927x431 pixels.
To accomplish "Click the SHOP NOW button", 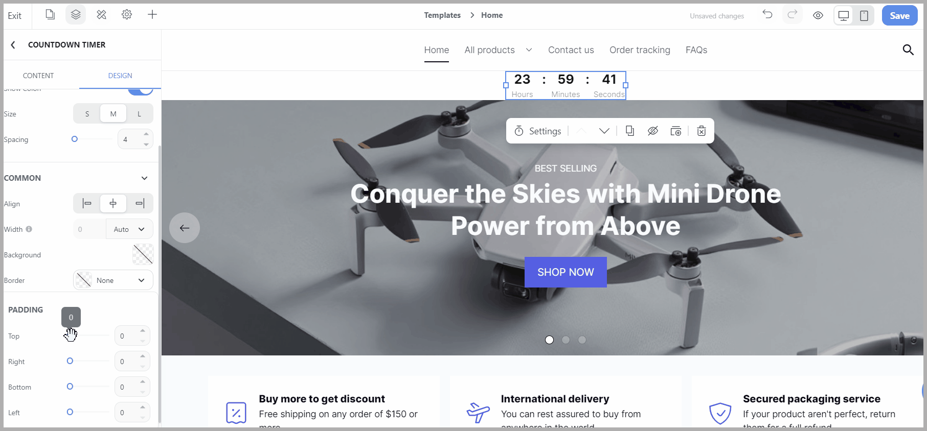I will [x=566, y=272].
